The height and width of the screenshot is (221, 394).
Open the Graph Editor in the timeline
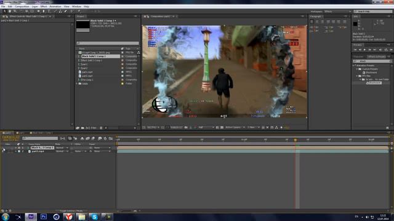[111, 138]
